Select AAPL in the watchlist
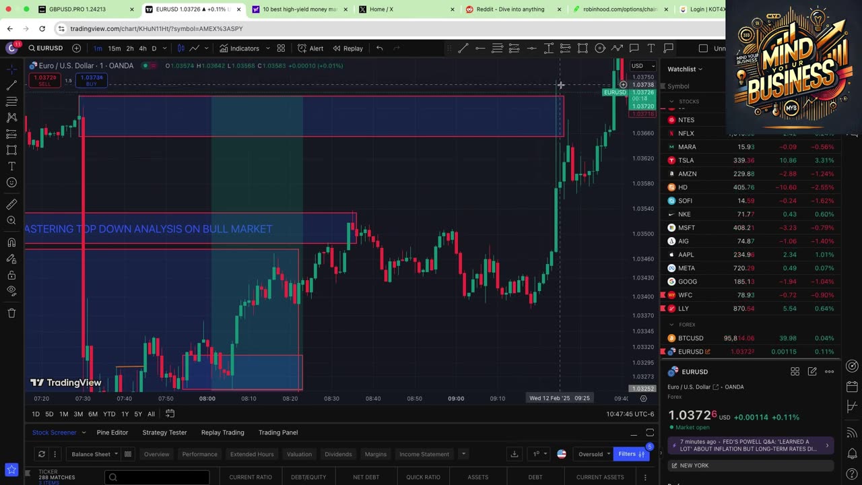This screenshot has width=862, height=485. pos(750,255)
